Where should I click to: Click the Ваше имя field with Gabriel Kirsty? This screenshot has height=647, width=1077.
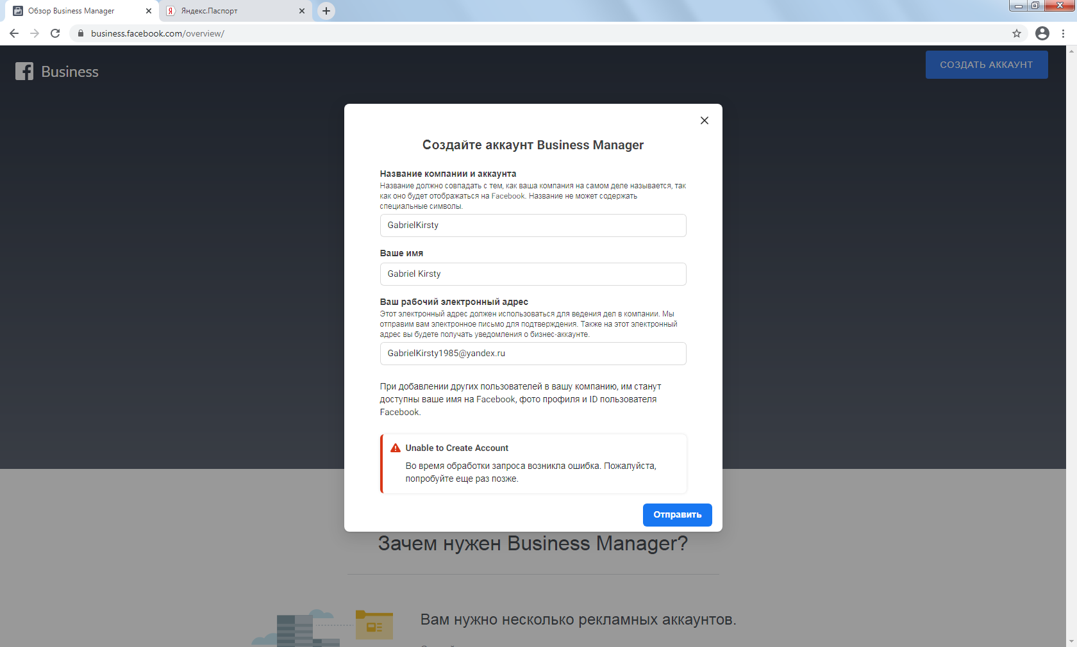pos(533,274)
